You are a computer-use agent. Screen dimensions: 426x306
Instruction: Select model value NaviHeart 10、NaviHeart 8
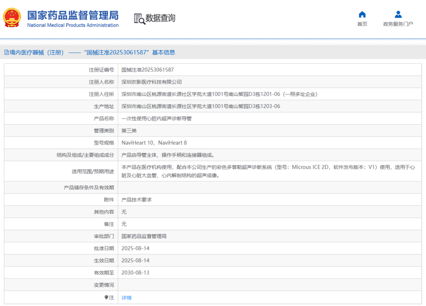pos(154,143)
